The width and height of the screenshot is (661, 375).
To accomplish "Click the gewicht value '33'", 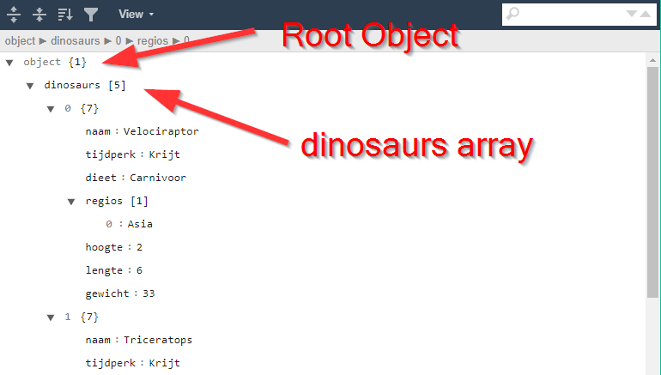I will [149, 293].
